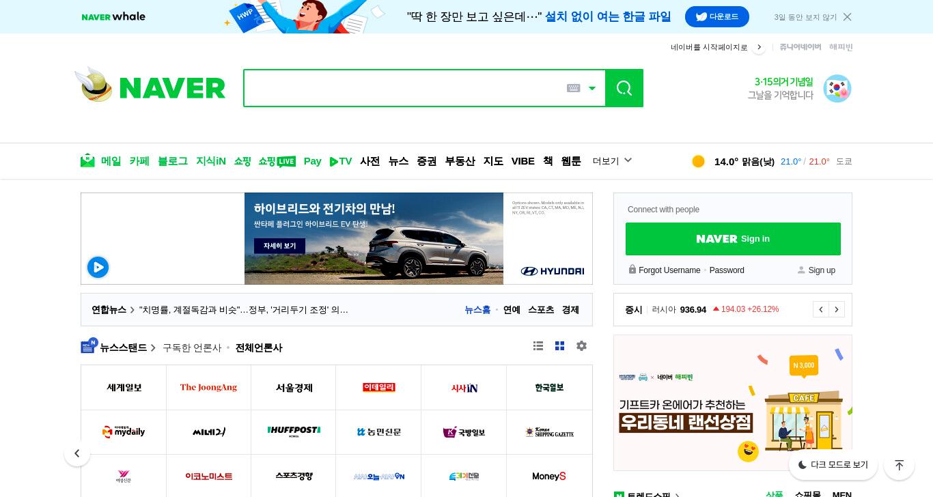Click the NAVER whale logo in banner

click(113, 16)
